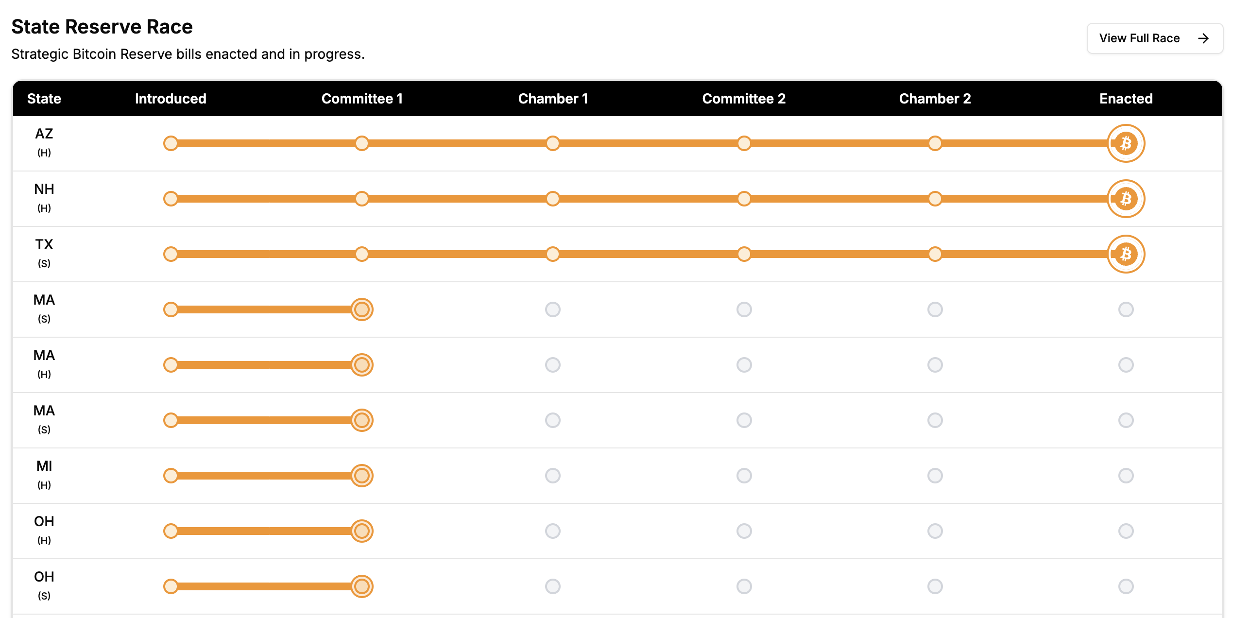This screenshot has width=1233, height=618.
Task: Click the Committee 1 column header
Action: tap(362, 99)
